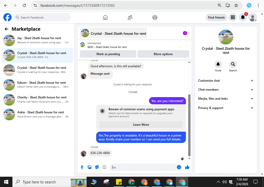
Task: Reload the page
Action: click(x=24, y=5)
